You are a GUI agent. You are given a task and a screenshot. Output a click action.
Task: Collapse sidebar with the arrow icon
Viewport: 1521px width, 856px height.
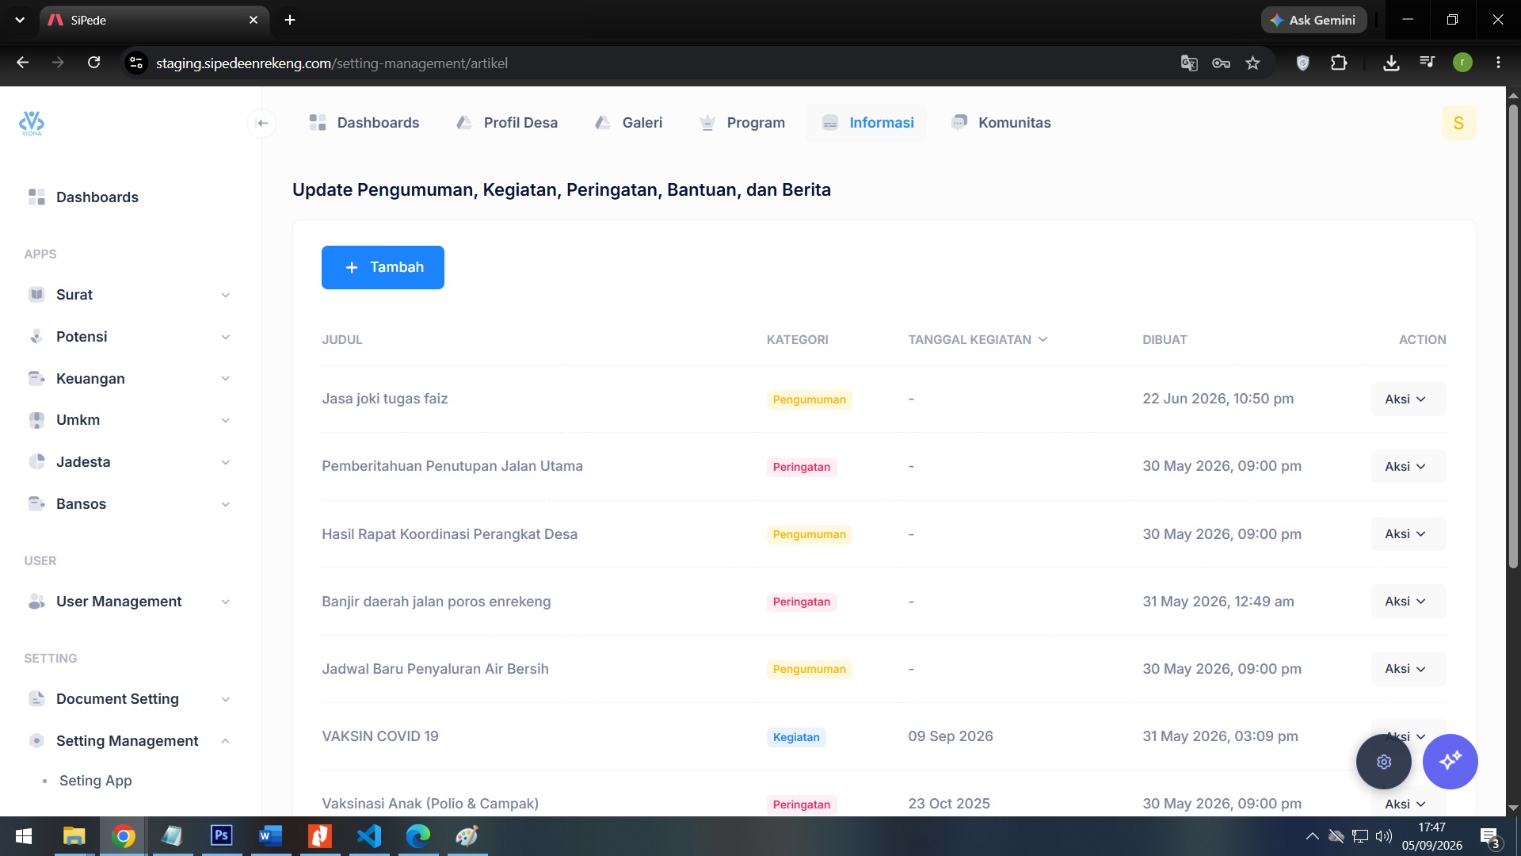[x=262, y=123]
